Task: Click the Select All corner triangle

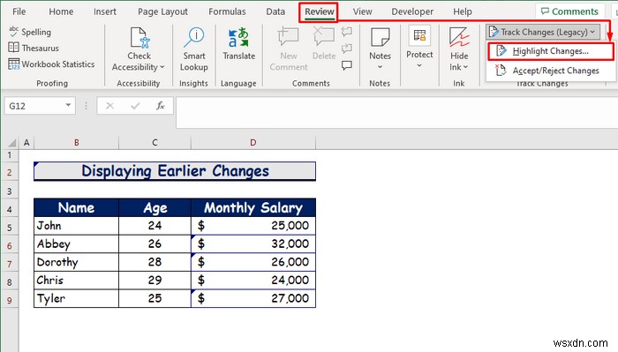Action: click(12, 143)
